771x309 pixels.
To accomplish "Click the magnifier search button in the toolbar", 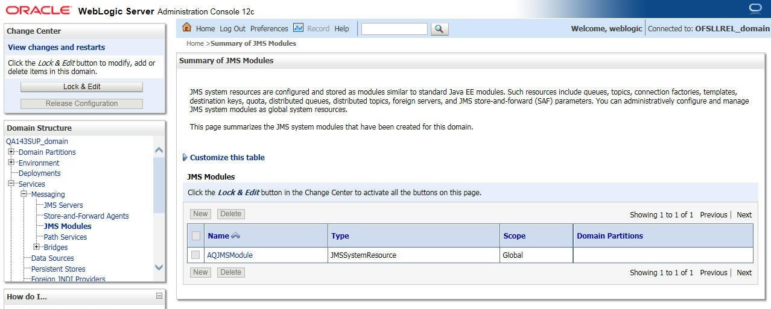I will point(440,29).
